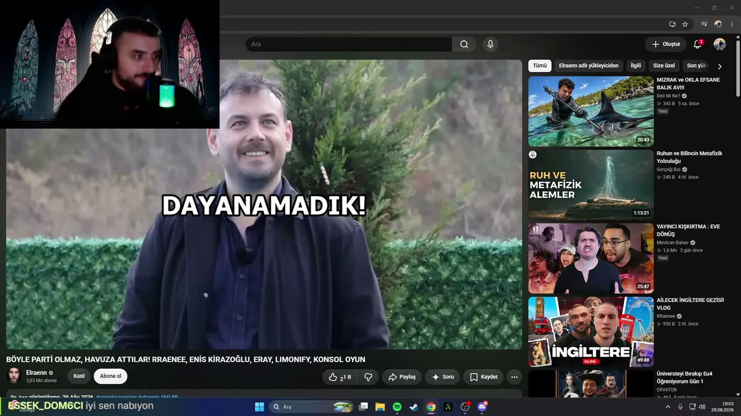Image resolution: width=741 pixels, height=416 pixels.
Task: Open the YouTube account avatar menu
Action: pyautogui.click(x=720, y=44)
